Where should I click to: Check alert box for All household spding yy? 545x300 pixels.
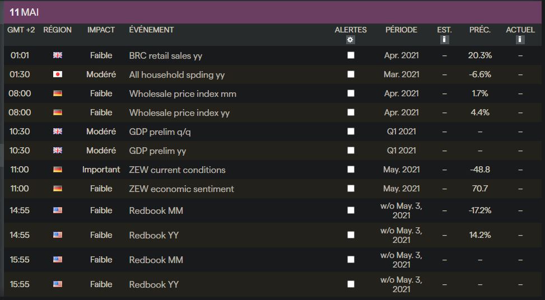pyautogui.click(x=351, y=74)
